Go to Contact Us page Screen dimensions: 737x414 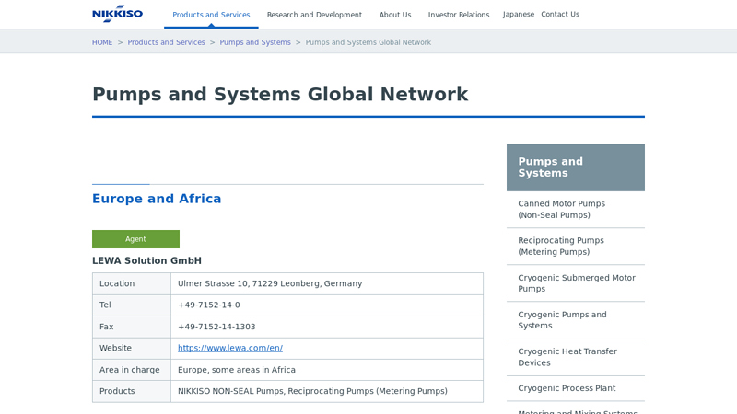pos(560,14)
